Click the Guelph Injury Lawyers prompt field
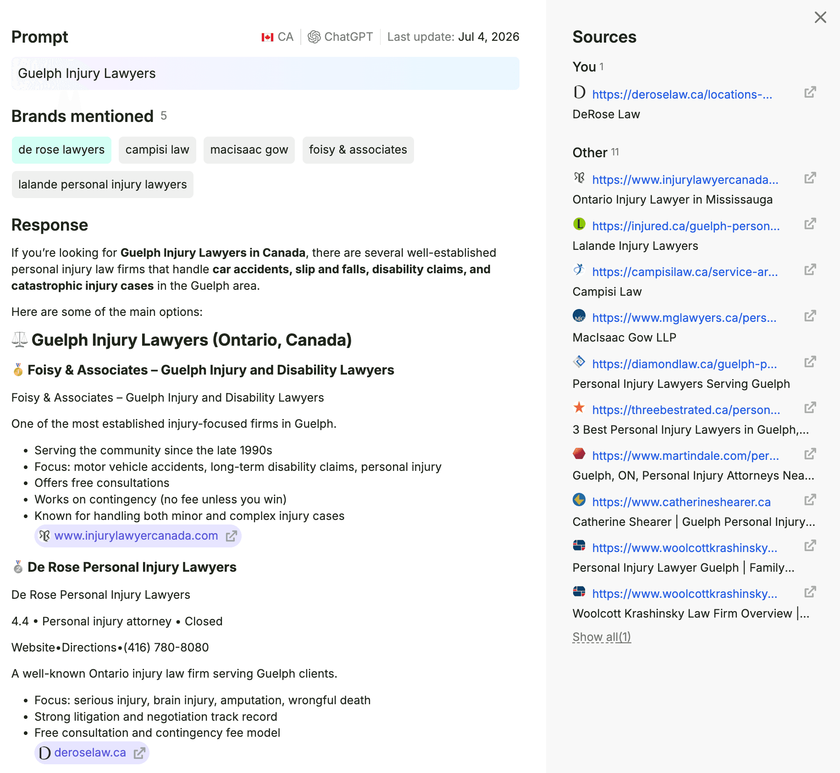 (x=265, y=73)
